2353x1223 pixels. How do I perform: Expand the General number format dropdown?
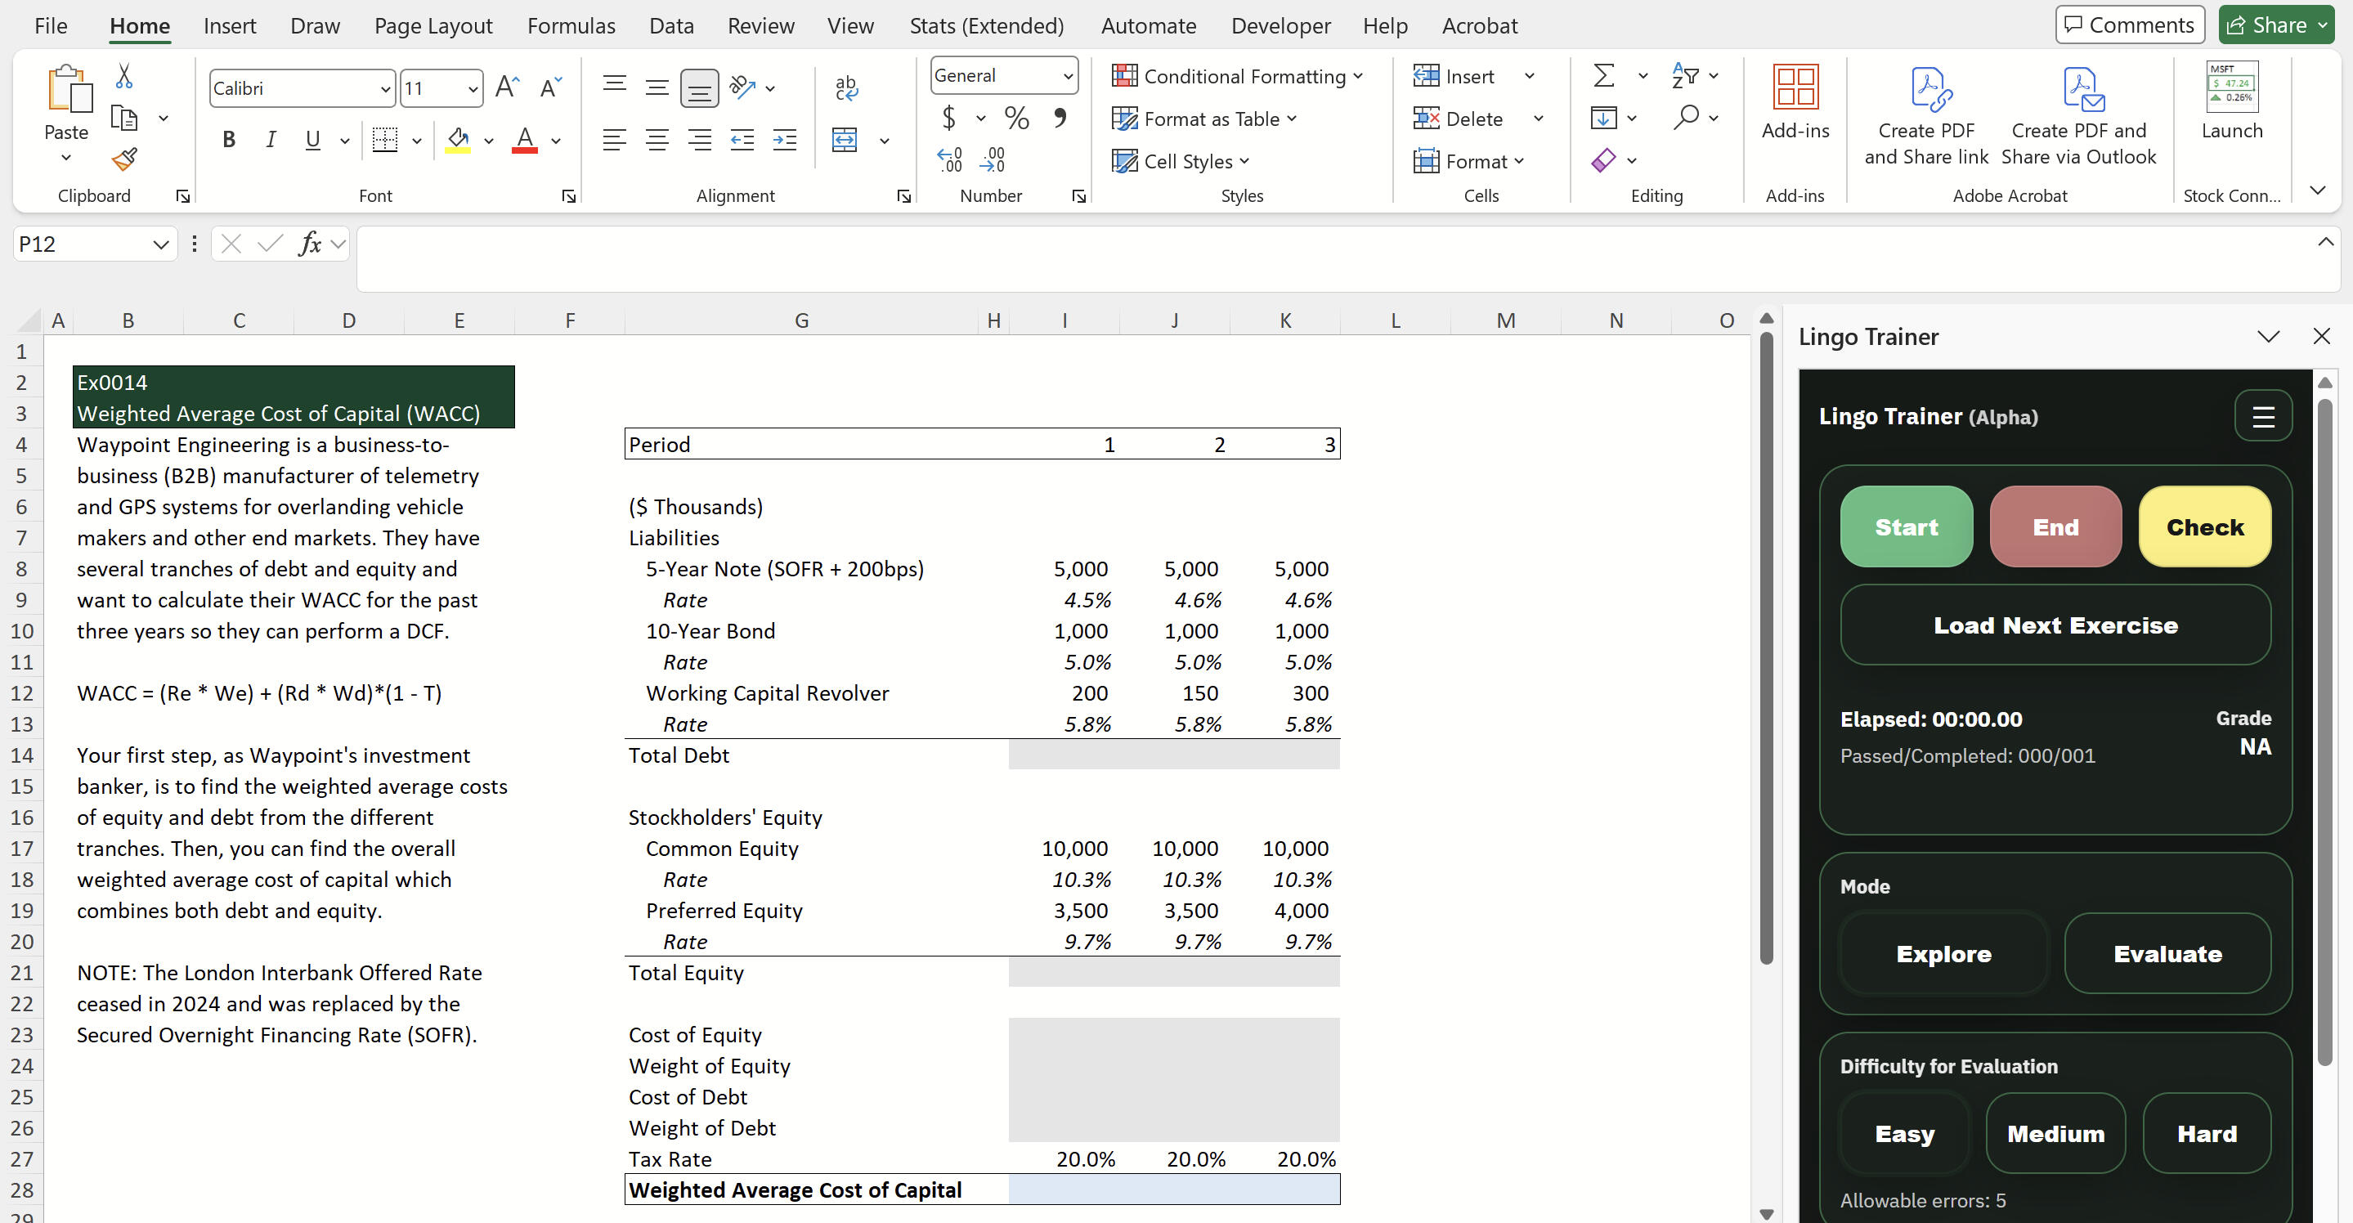[1067, 76]
